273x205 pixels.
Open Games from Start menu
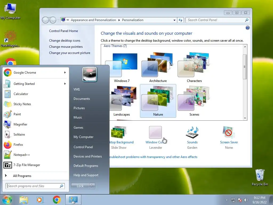tap(78, 127)
